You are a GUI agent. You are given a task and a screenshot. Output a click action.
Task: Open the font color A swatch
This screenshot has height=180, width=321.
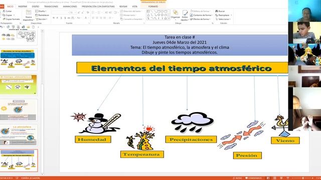[x=86, y=18]
